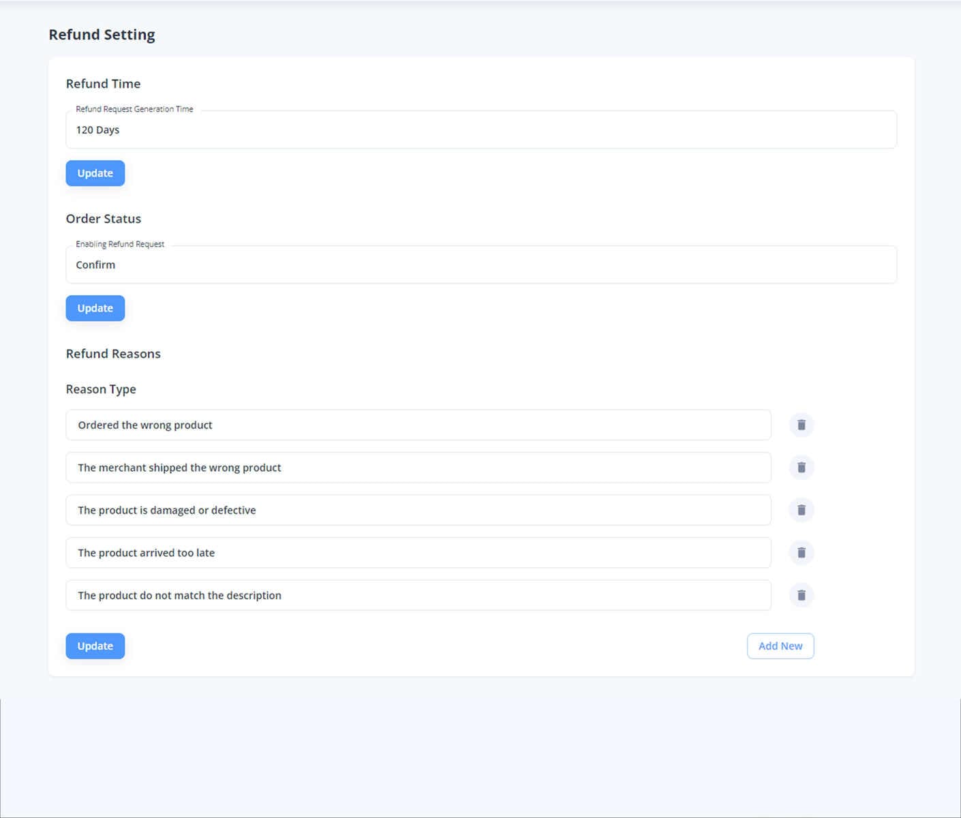Click the 'merchant shipped the wrong product' input
The height and width of the screenshot is (818, 961).
pyautogui.click(x=418, y=468)
